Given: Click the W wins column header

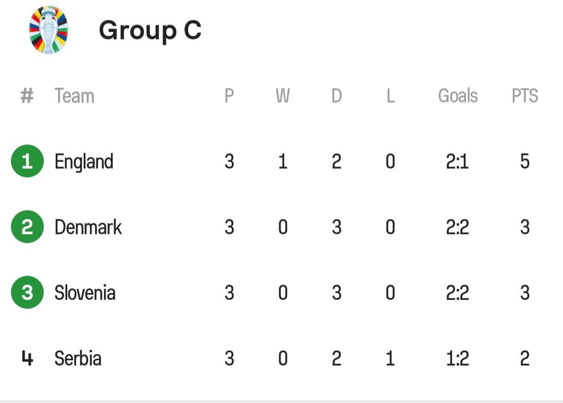Looking at the screenshot, I should pyautogui.click(x=283, y=96).
